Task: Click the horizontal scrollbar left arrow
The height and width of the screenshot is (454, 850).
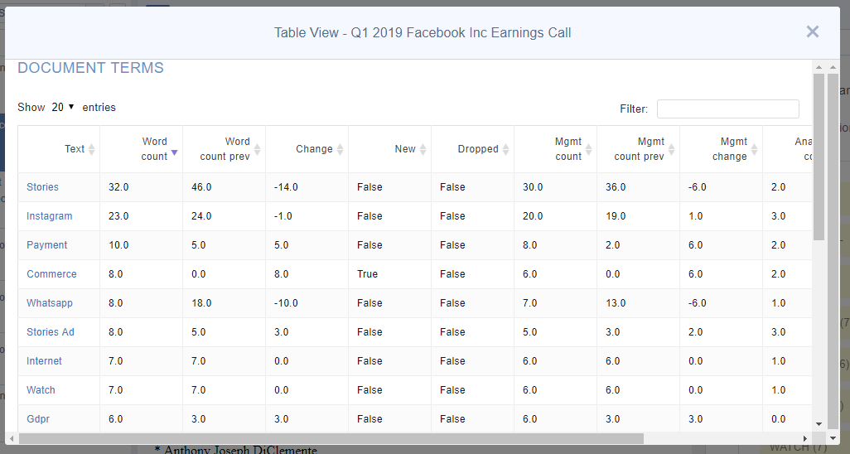Action: [12, 438]
